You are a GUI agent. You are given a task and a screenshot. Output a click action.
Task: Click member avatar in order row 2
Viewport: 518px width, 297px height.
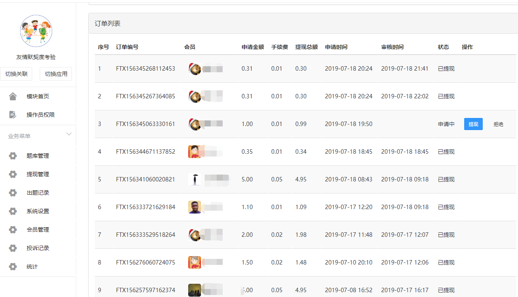195,96
